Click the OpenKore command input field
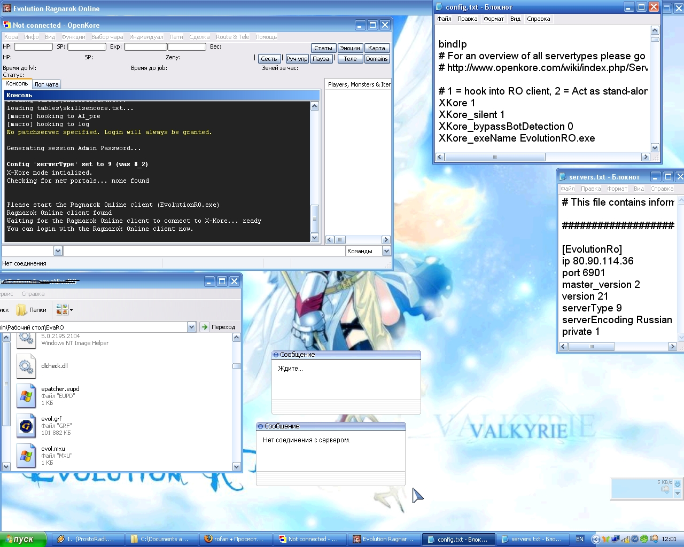 tap(204, 251)
